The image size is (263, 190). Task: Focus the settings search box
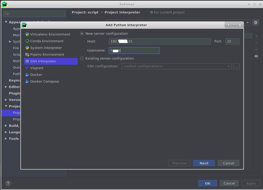pyautogui.click(x=34, y=14)
